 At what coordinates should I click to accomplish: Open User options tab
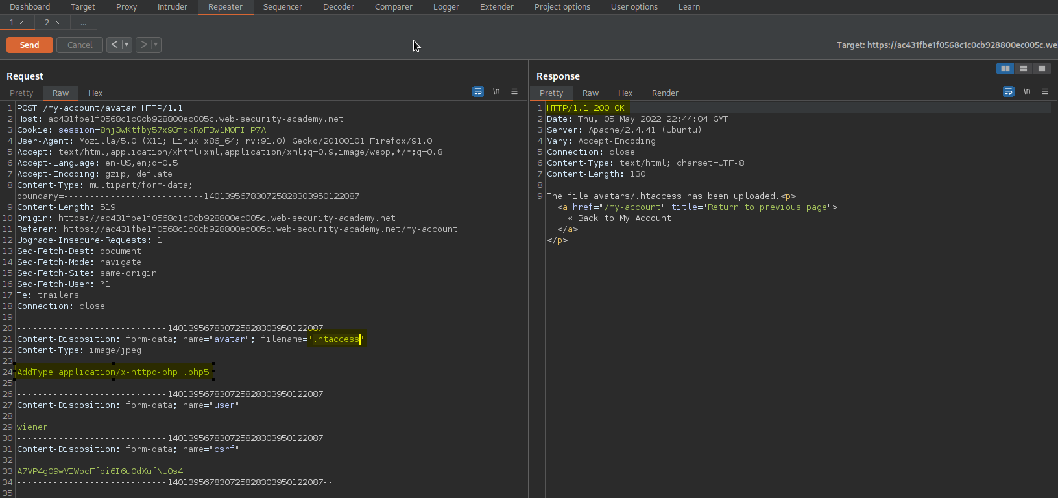click(634, 7)
